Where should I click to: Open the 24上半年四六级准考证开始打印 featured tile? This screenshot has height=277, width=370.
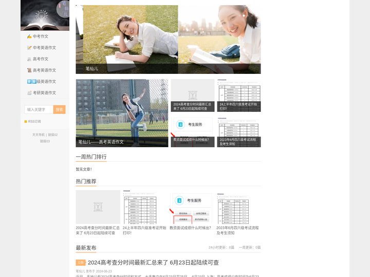pos(239,95)
